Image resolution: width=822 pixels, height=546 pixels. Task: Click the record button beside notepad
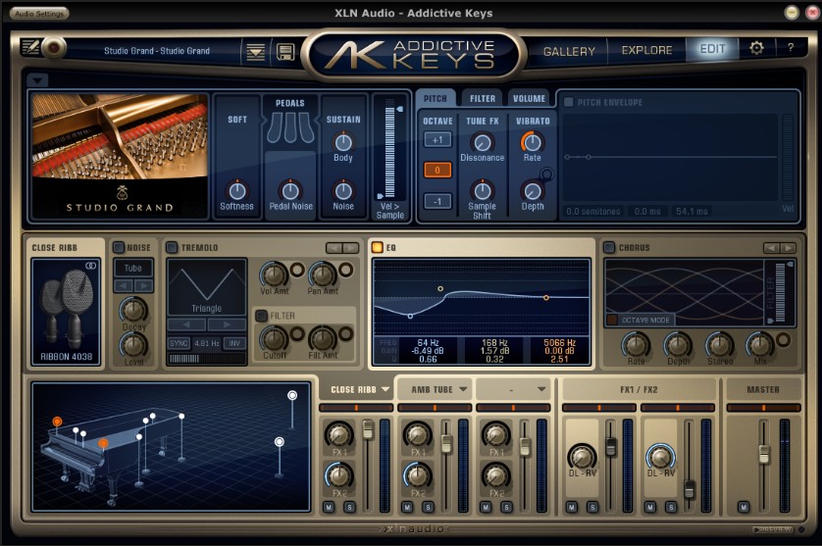coord(54,48)
